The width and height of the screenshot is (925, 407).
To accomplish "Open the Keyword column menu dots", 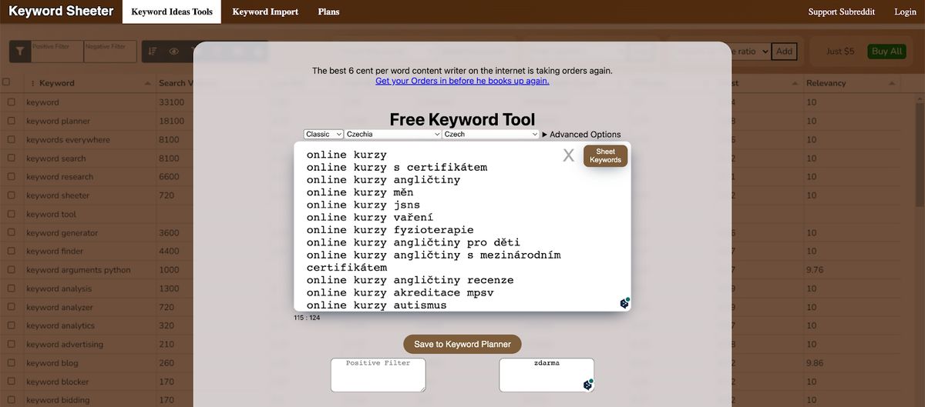I will click(32, 83).
